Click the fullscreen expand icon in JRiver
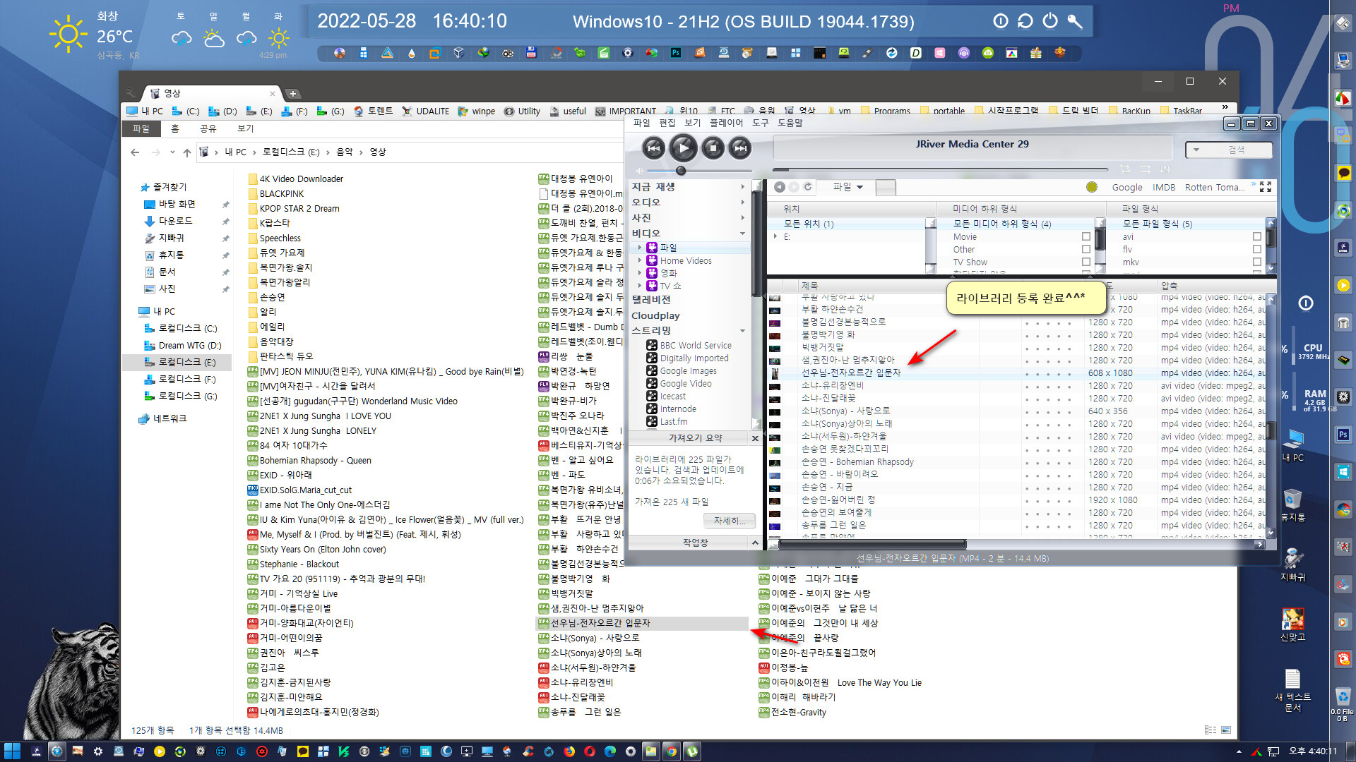 pyautogui.click(x=1266, y=187)
